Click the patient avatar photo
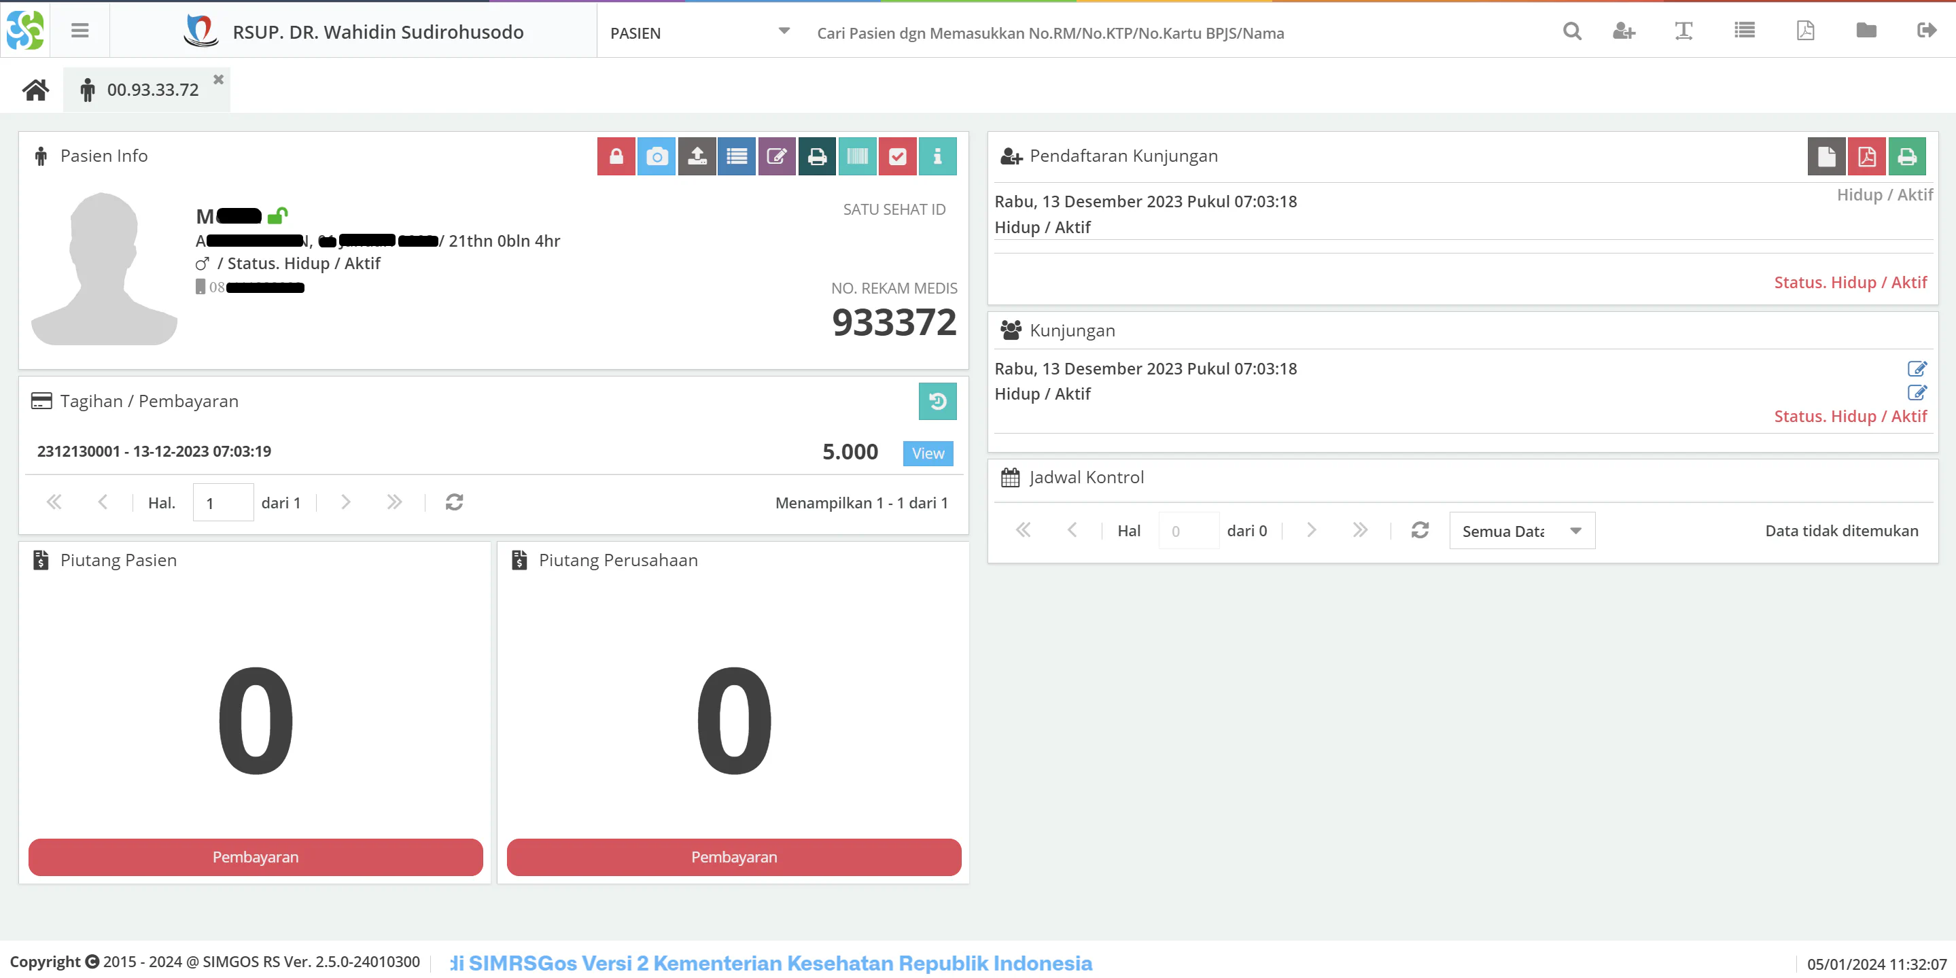Viewport: 1956px width, 978px height. pos(104,268)
